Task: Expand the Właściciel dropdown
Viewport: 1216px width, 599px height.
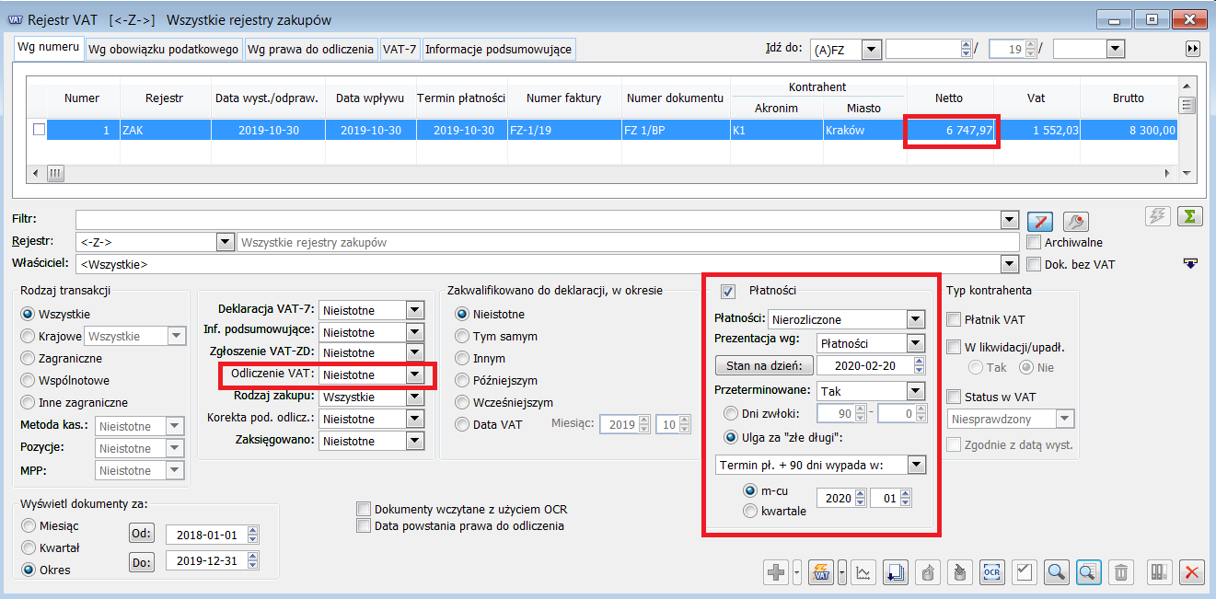Action: tap(1012, 264)
